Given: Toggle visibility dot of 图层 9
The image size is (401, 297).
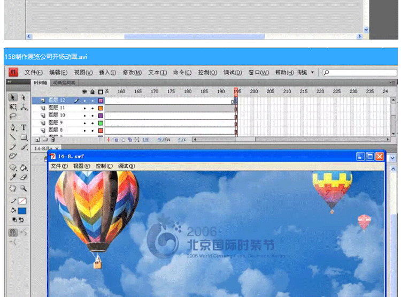Looking at the screenshot, I should (84, 123).
